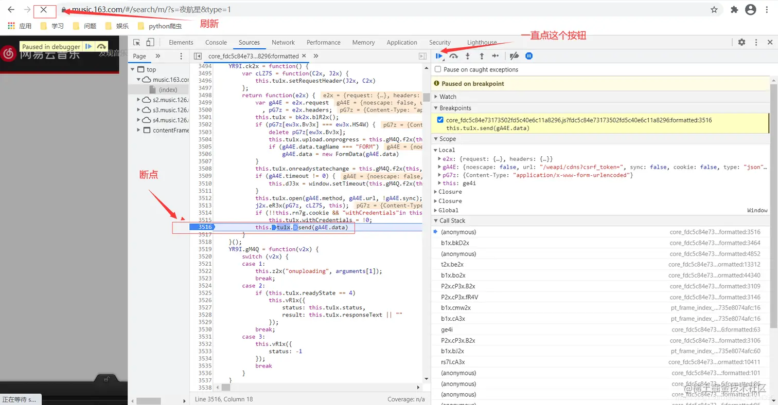Stop loading the page
This screenshot has height=405, width=778.
click(x=44, y=9)
